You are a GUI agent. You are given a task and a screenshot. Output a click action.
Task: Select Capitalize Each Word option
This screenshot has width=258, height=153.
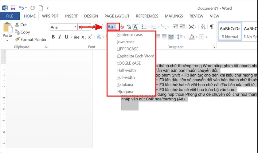136,56
